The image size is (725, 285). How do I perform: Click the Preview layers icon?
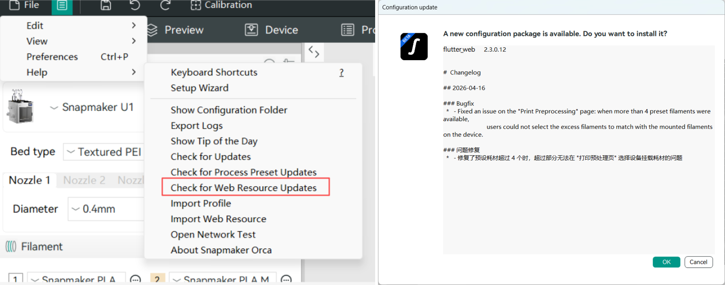[x=152, y=30]
